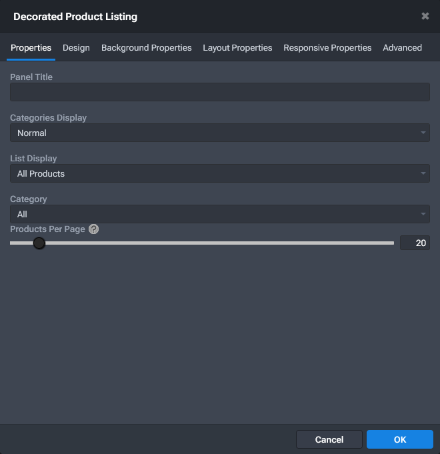Open the Responsive Properties tab
The width and height of the screenshot is (440, 454).
pos(327,48)
